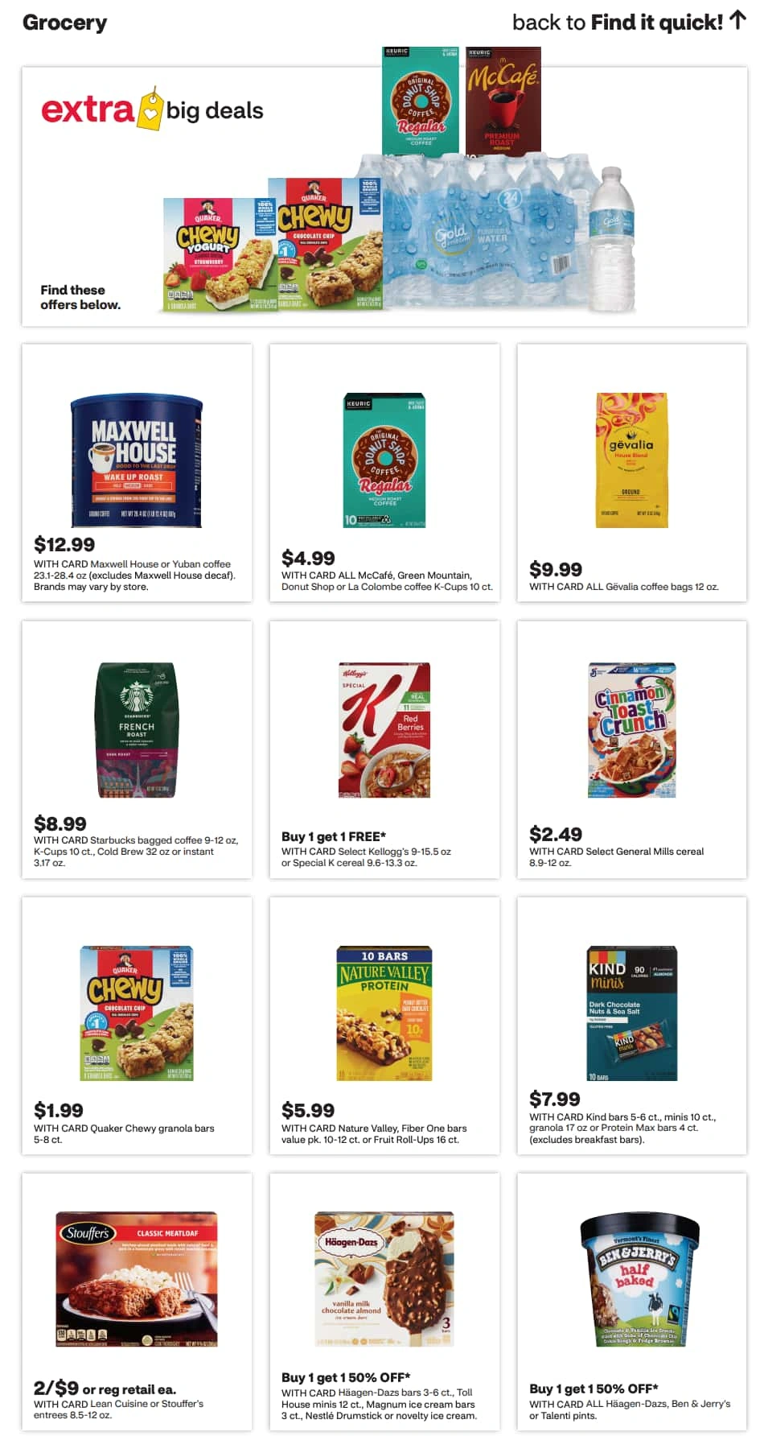The height and width of the screenshot is (1436, 764).
Task: Select the Donut Shop K-Cups product image
Action: 384,460
